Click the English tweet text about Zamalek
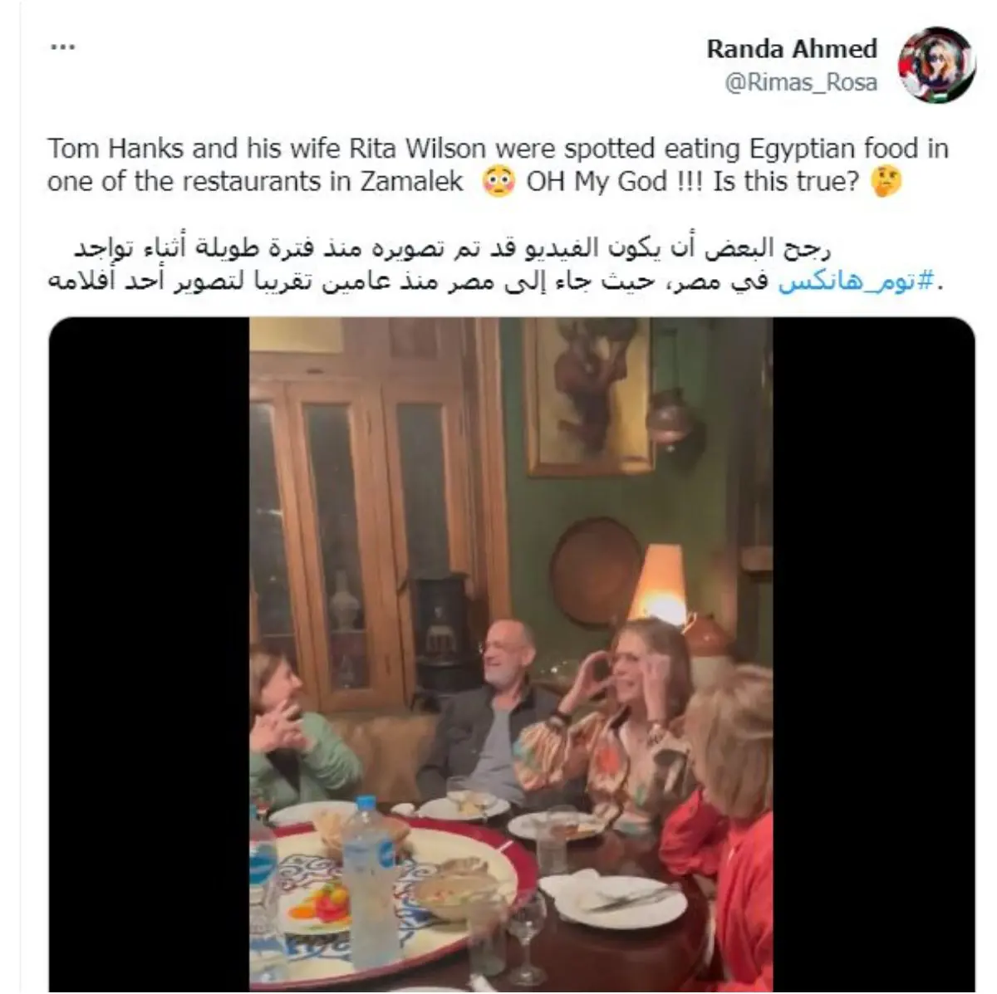 point(498,165)
